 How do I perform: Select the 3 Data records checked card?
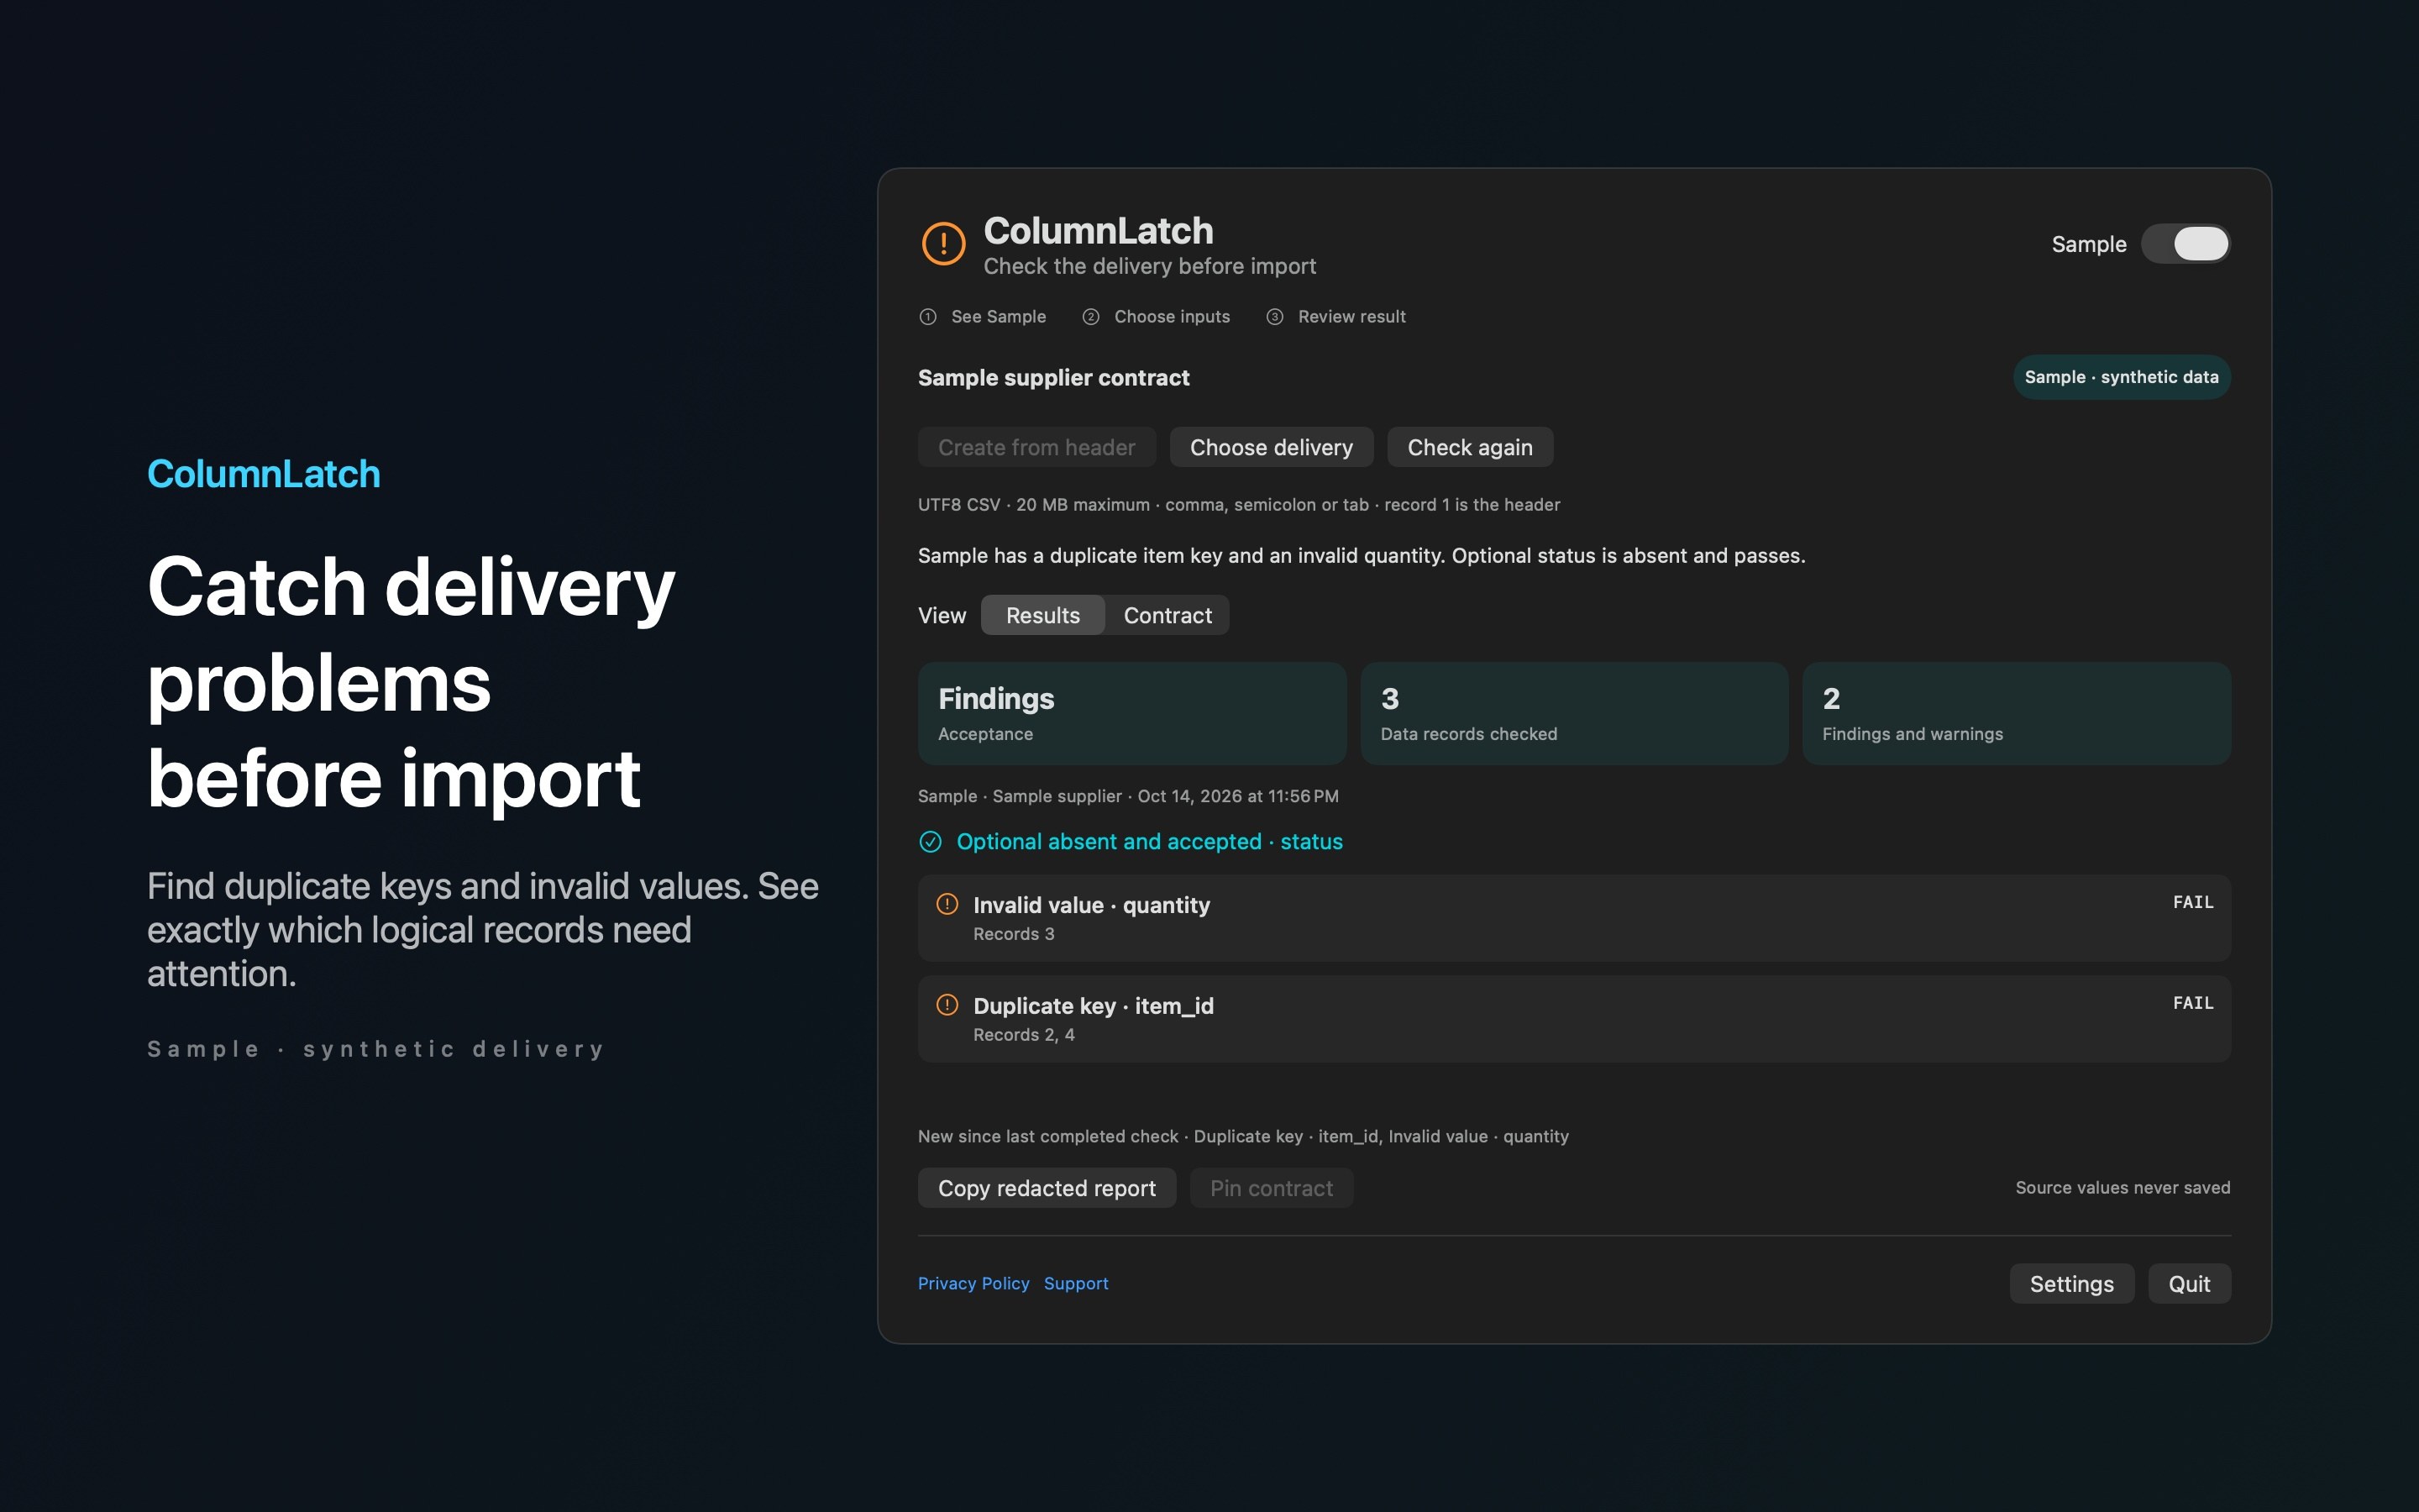[1573, 714]
